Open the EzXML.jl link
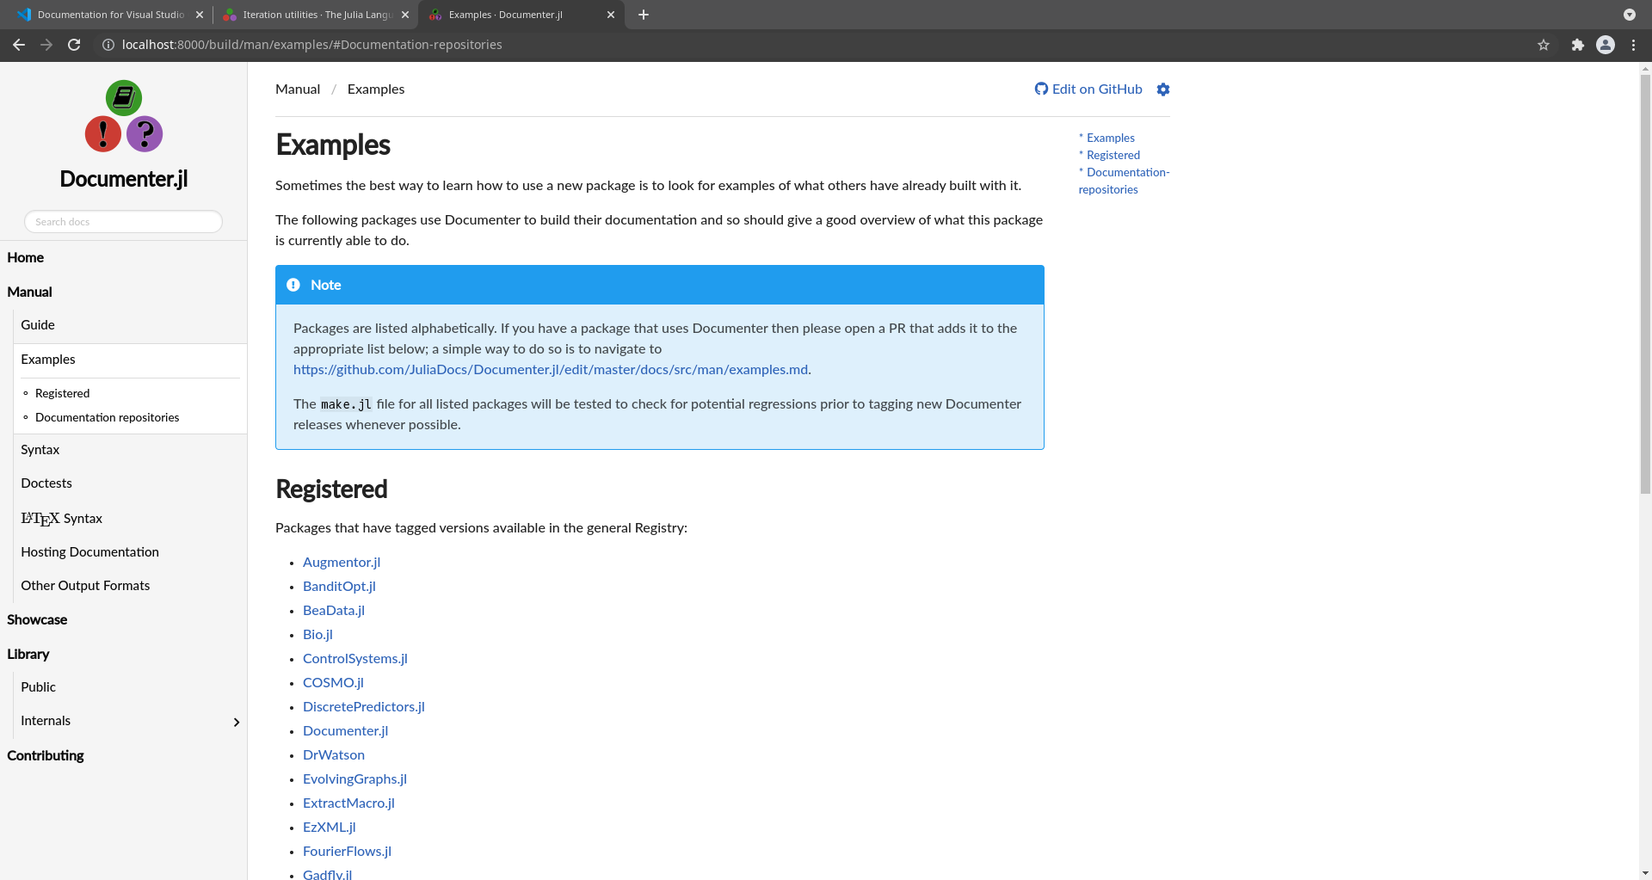 point(330,828)
